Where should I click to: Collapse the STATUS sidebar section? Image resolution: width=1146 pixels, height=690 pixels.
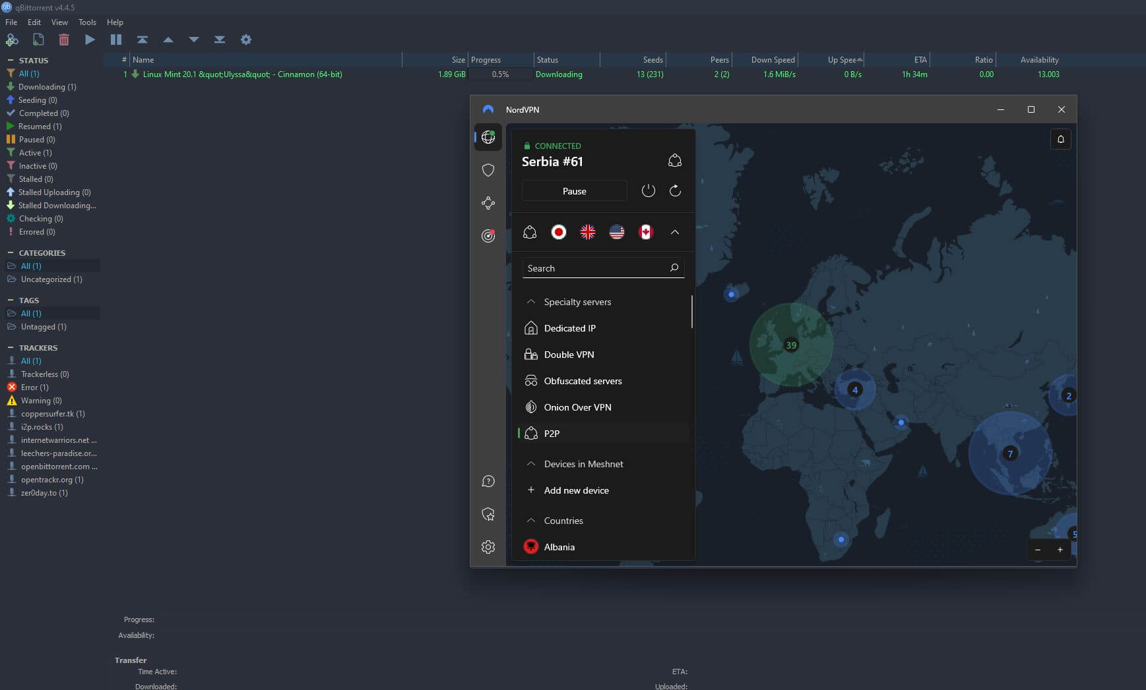coord(10,60)
